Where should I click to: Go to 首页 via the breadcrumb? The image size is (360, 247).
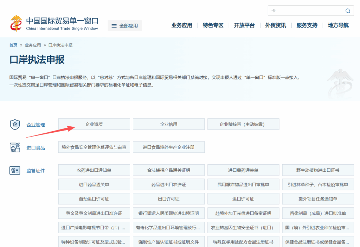click(13, 45)
